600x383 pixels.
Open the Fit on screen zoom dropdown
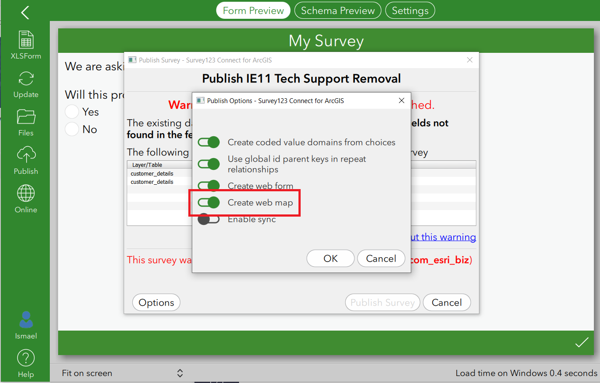[x=122, y=373]
